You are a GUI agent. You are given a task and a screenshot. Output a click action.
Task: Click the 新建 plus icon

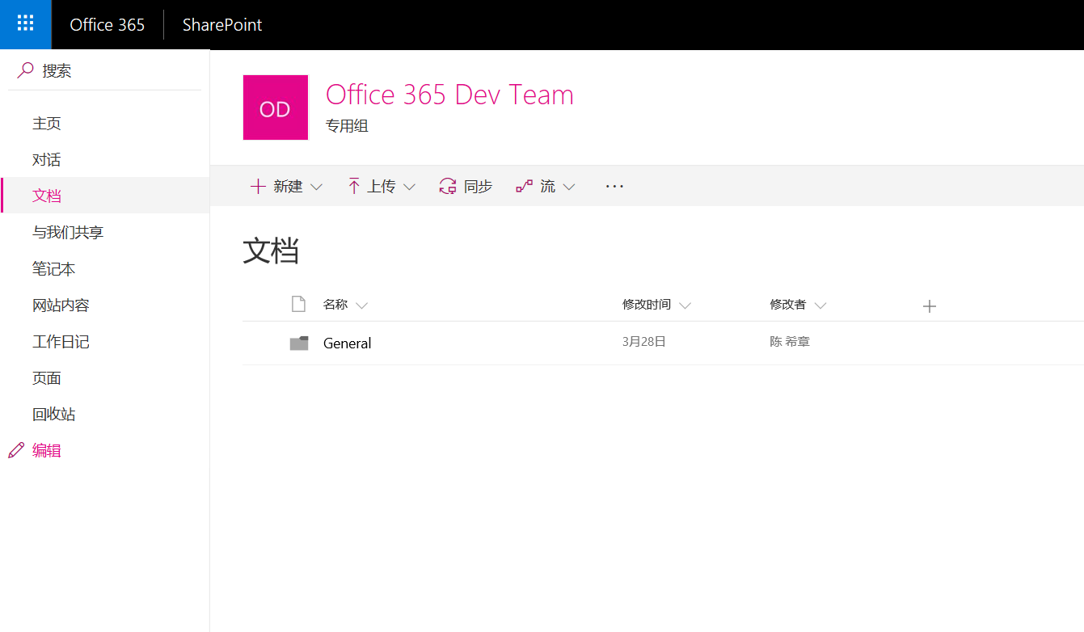(x=257, y=185)
